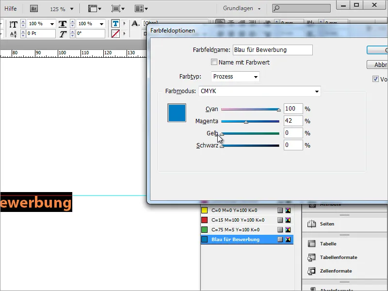Click process icon of Blau für Bewerbung
The height and width of the screenshot is (291, 388).
[280, 239]
